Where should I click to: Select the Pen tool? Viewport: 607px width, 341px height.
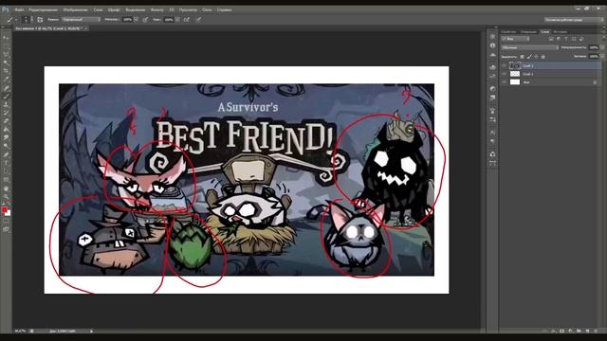6,154
